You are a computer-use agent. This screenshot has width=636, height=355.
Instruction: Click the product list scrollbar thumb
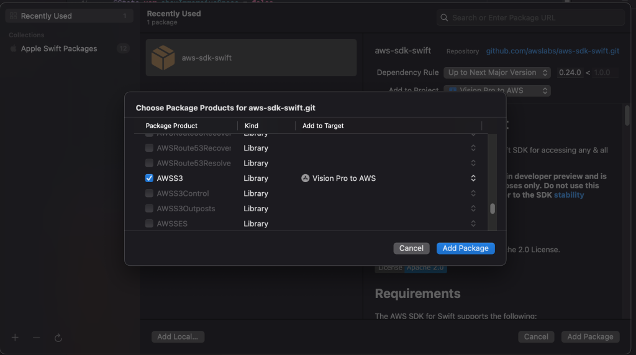(x=492, y=208)
